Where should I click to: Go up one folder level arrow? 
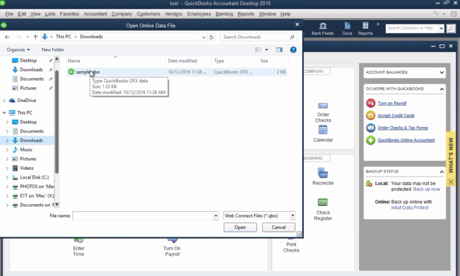coord(36,37)
